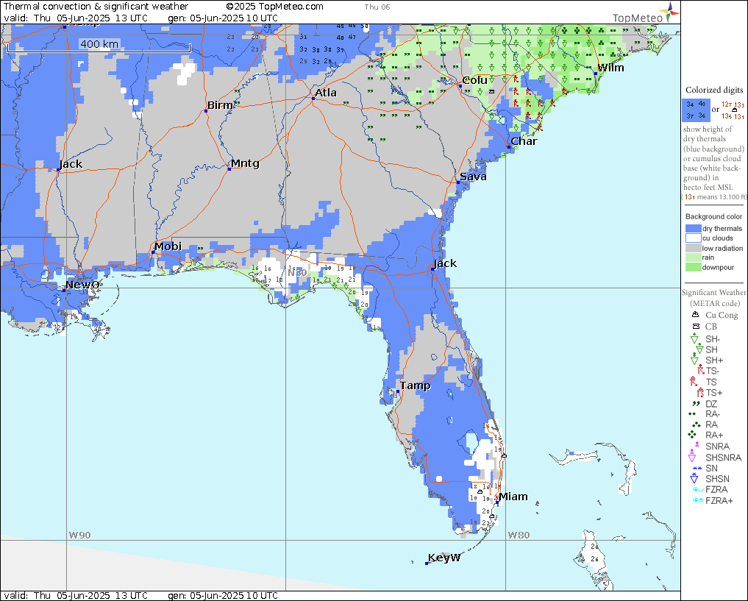The height and width of the screenshot is (601, 748).
Task: Click the cu clouds white swatch
Action: pos(693,238)
